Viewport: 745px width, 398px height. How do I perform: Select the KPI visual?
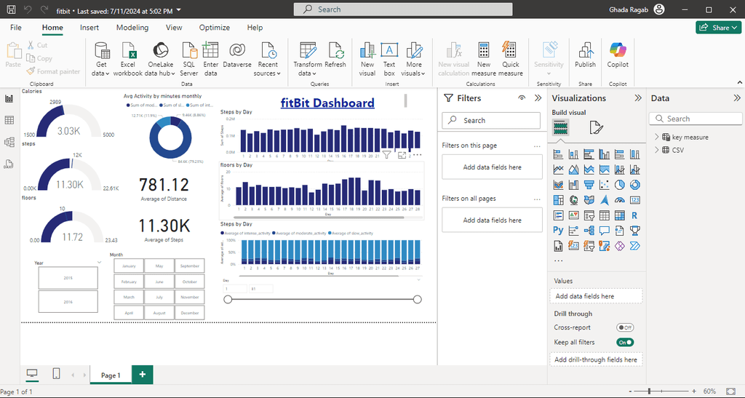pos(573,215)
